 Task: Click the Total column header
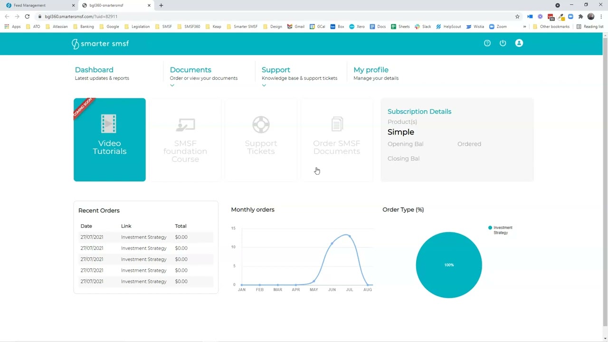point(180,226)
